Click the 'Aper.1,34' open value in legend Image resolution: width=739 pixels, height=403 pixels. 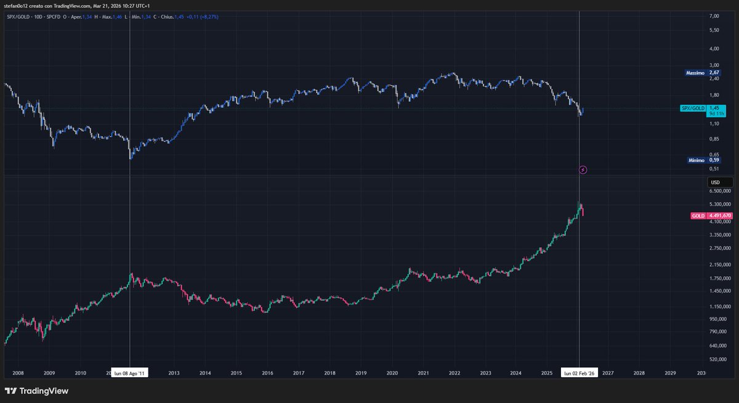pos(81,17)
